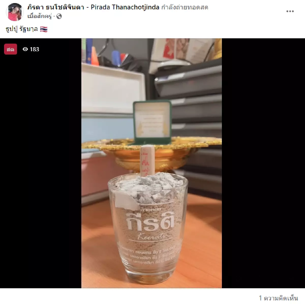
Task: Click the globe public privacy icon
Action: pos(59,16)
